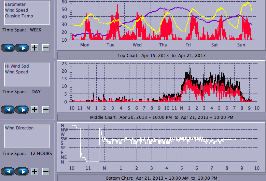Click the forward arrow for the top chart
Screen dimensions: 266x181
pyautogui.click(x=22, y=48)
